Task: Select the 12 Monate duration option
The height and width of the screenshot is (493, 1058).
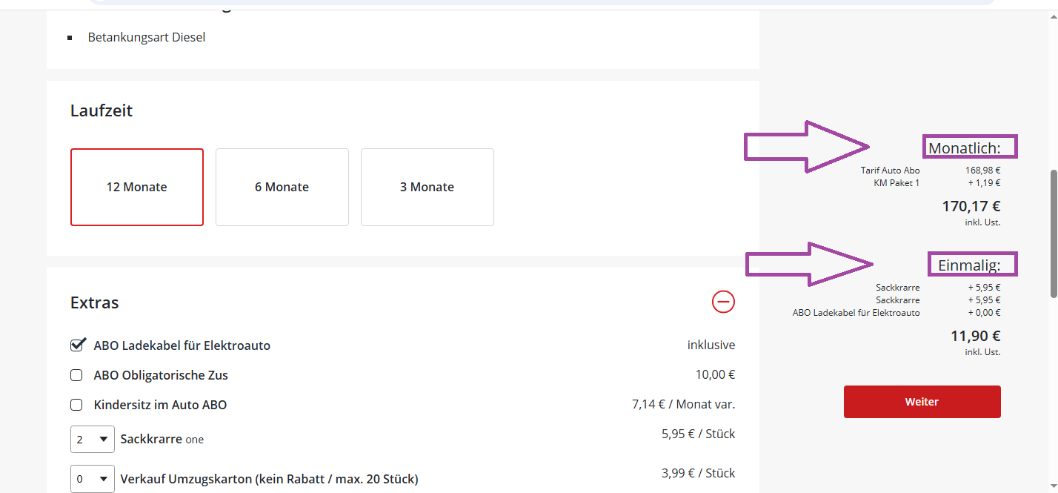Action: tap(137, 187)
